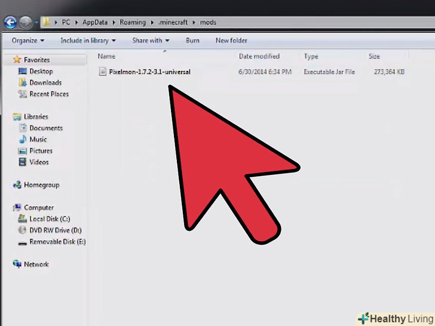The width and height of the screenshot is (435, 326).
Task: Open the Organize menu
Action: click(27, 41)
